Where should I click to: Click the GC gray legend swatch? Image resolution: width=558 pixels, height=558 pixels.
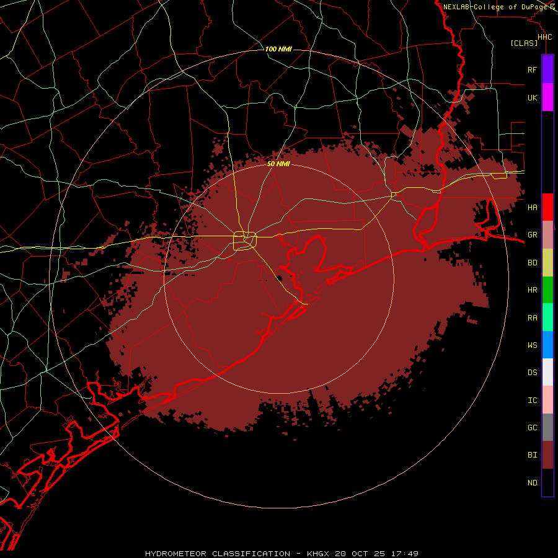pyautogui.click(x=547, y=427)
